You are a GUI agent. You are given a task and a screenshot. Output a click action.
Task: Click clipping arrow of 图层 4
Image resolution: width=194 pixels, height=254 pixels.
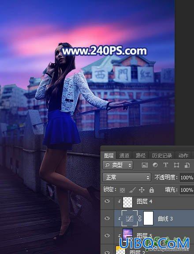tap(119, 201)
